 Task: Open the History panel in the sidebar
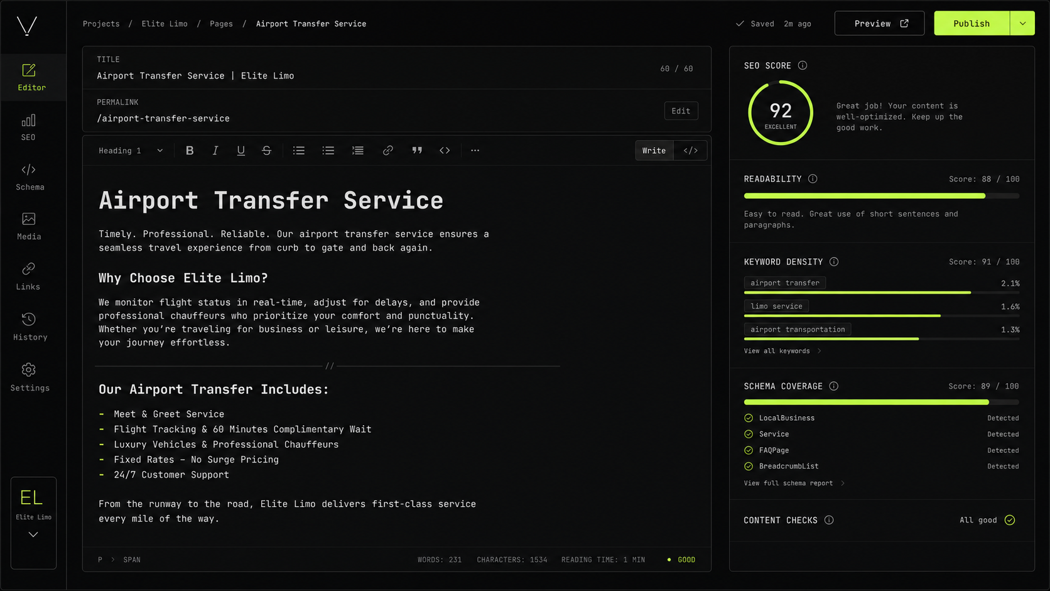(30, 327)
